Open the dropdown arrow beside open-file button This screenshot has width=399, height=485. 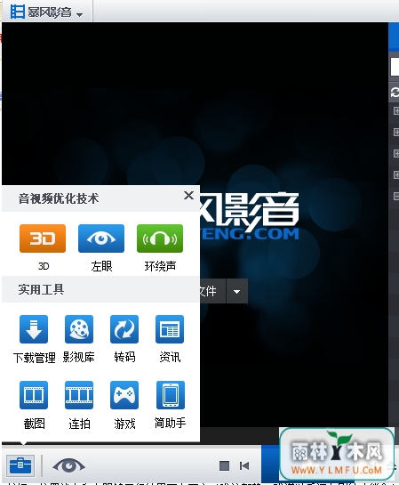pyautogui.click(x=237, y=291)
